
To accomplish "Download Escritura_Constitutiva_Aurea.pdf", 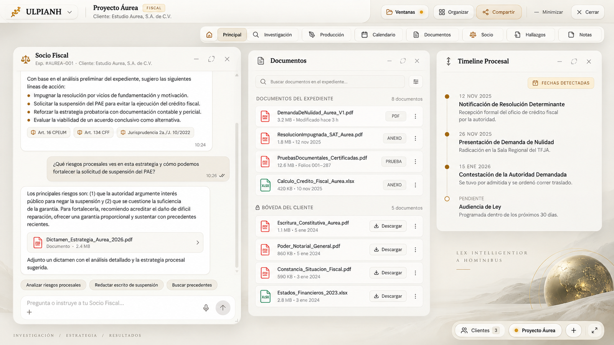I will (x=388, y=226).
